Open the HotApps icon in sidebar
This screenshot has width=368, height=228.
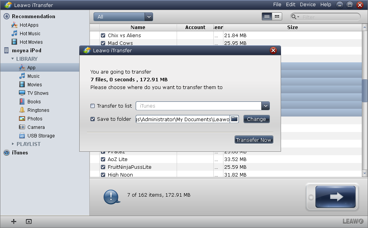coord(14,25)
